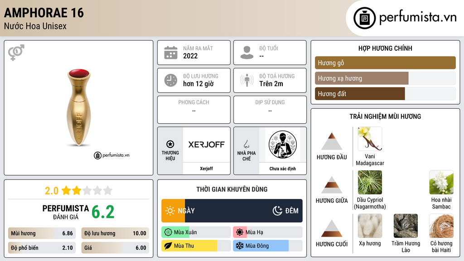The height and width of the screenshot is (261, 464).
Task: Click the Trên 2m sillage value
Action: (271, 84)
